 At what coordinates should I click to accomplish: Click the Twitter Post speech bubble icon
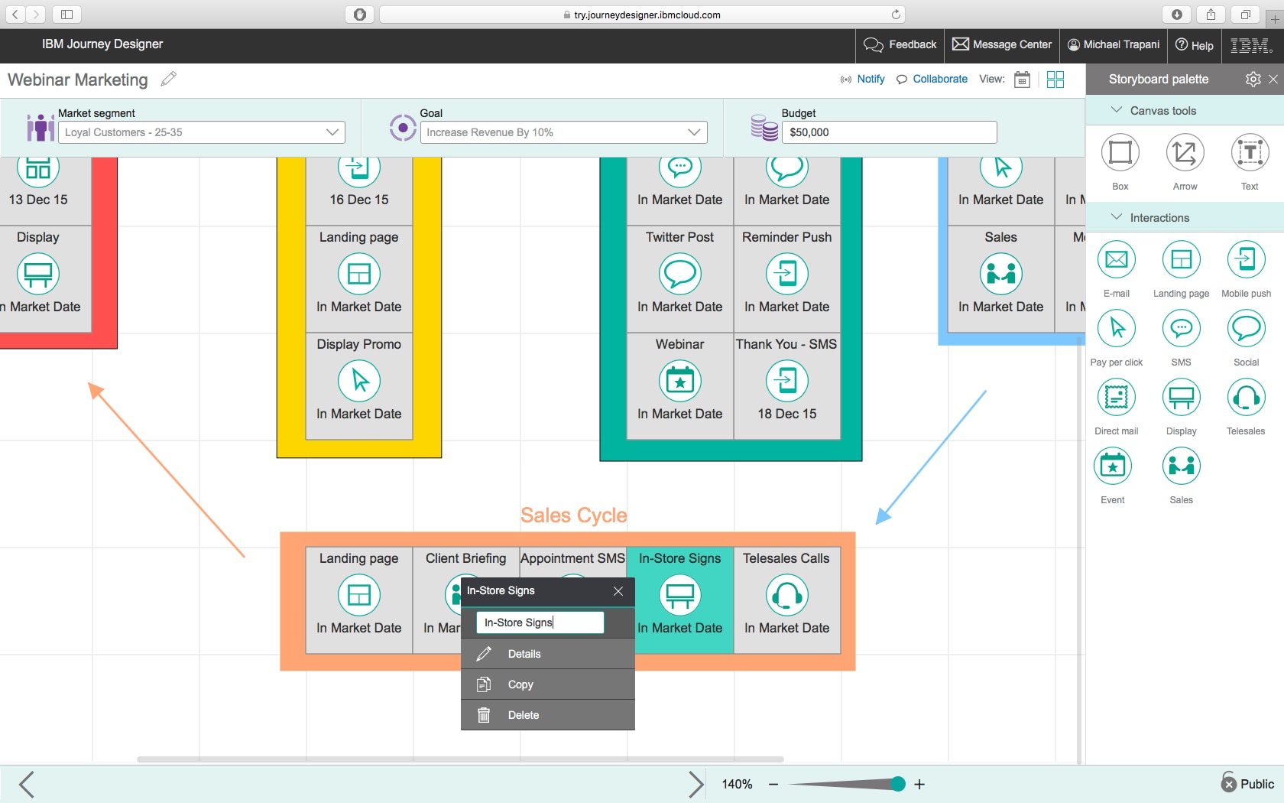coord(679,273)
